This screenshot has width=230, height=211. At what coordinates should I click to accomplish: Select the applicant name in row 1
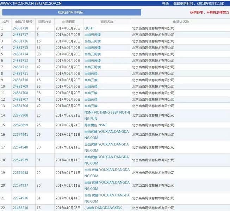[153, 28]
